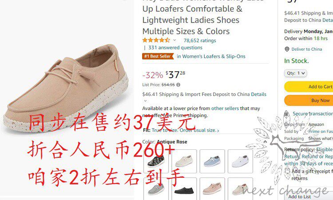
Task: Open the 331 answered questions link
Action: [175, 48]
